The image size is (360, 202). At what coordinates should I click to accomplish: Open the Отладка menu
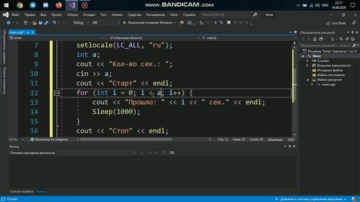[89, 15]
